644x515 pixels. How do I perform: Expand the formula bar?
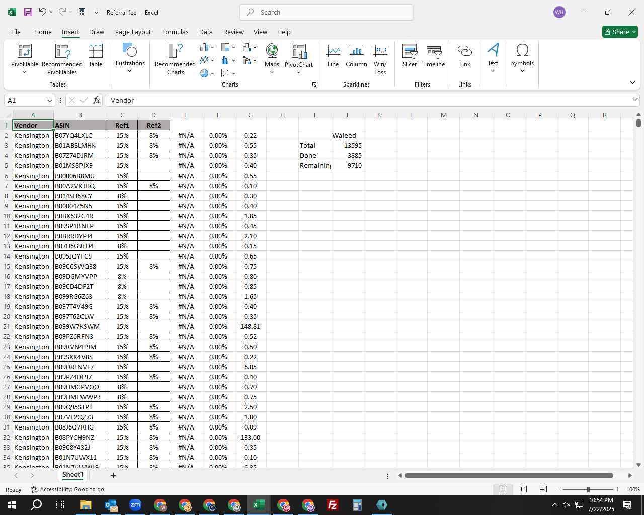[x=635, y=100]
